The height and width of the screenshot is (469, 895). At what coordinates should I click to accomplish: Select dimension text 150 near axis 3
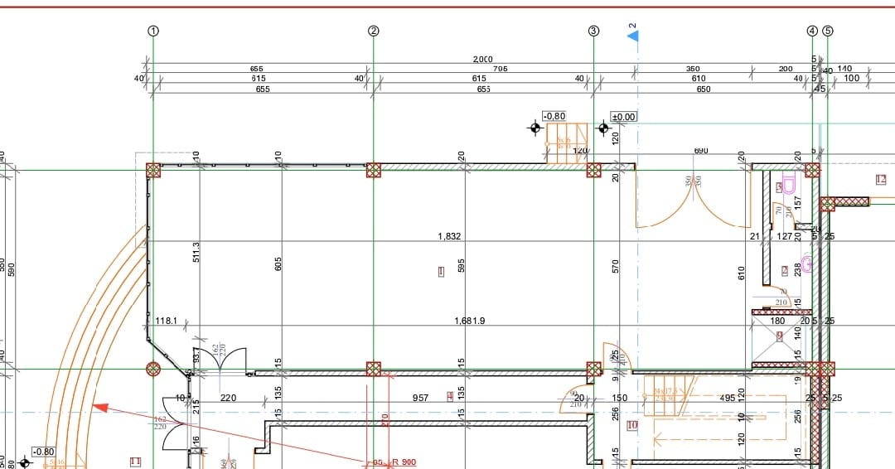pos(619,398)
